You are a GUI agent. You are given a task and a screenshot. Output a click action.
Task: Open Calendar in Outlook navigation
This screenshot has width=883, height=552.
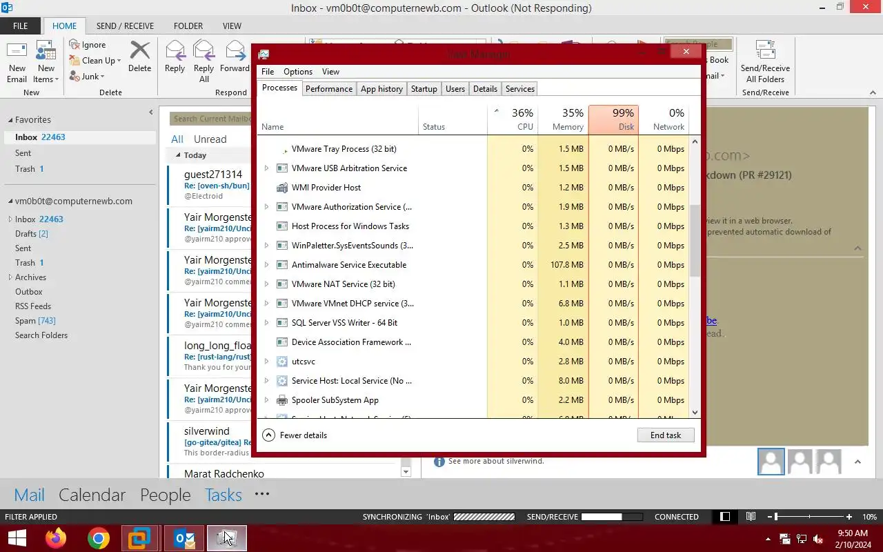(92, 495)
